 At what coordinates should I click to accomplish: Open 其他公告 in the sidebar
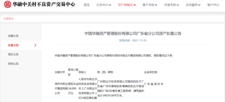[x=13, y=64]
